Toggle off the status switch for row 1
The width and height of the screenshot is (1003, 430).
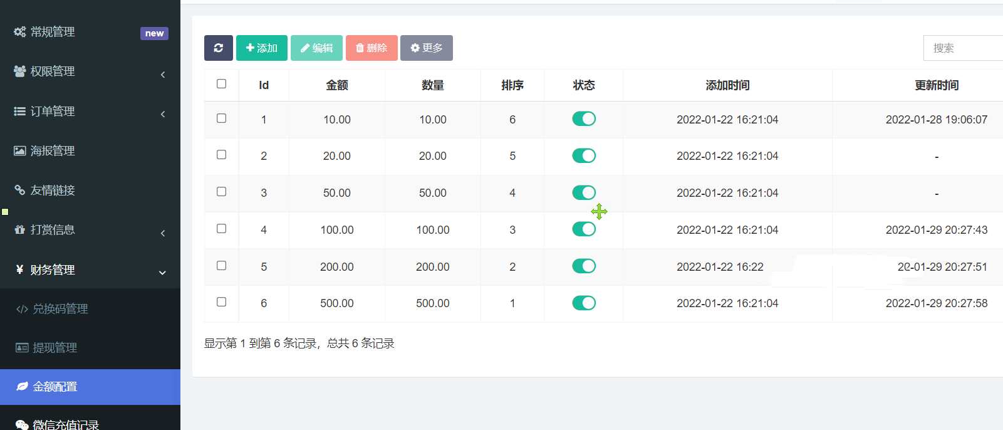[584, 119]
